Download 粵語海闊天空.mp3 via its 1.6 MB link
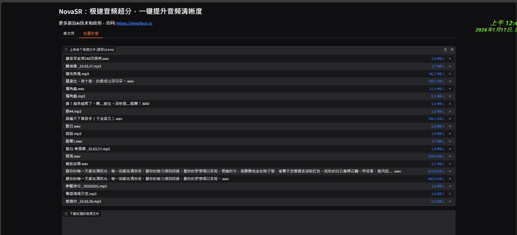 pos(438,194)
